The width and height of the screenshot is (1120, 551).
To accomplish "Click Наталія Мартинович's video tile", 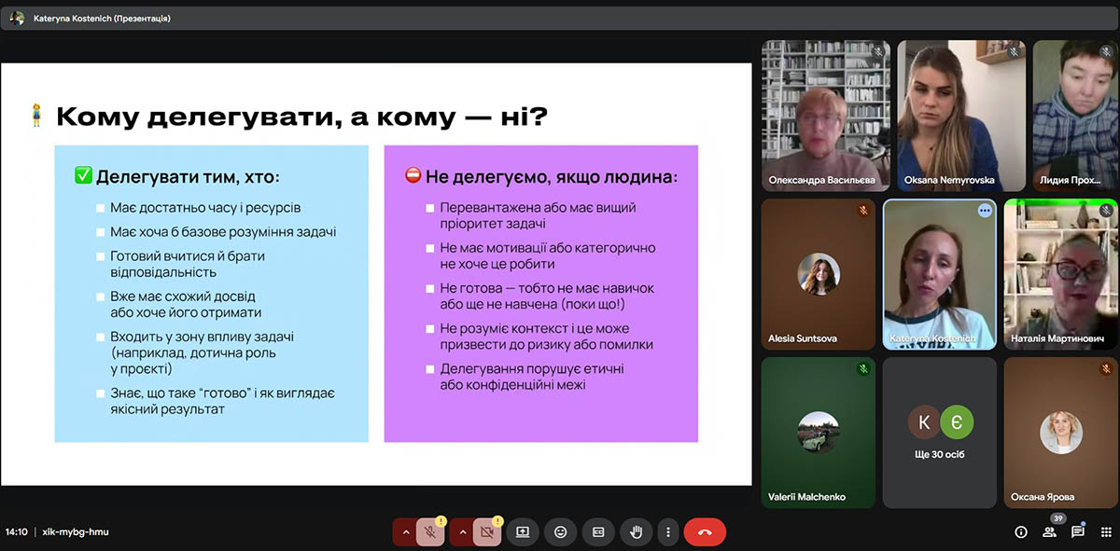I will 1060,274.
